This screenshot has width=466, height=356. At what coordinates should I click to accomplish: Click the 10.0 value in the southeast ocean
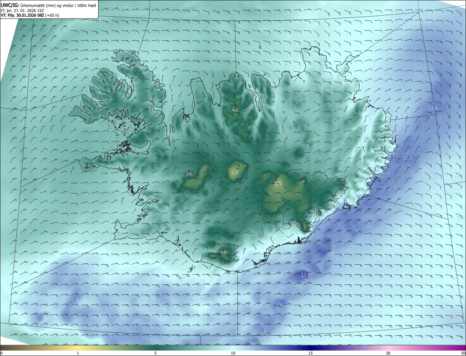[408, 309]
